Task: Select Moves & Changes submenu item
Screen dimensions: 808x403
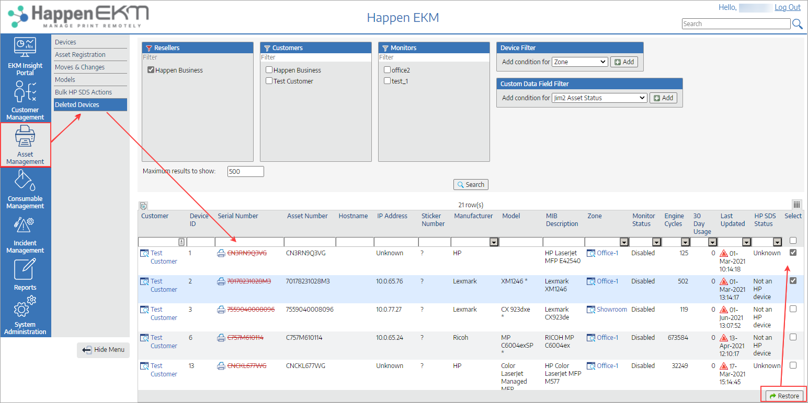Action: (80, 67)
